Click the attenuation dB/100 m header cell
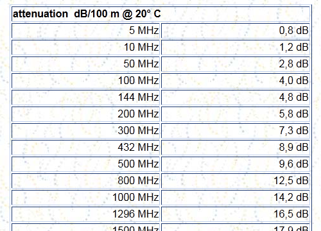Image resolution: width=321 pixels, height=231 pixels. pos(160,14)
